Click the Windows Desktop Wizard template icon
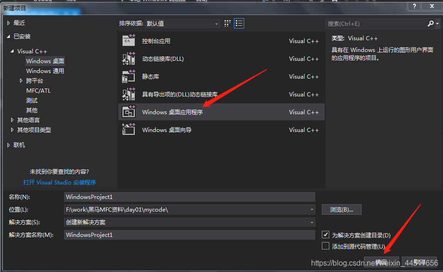Image resolution: width=443 pixels, height=272 pixels. pos(129,130)
